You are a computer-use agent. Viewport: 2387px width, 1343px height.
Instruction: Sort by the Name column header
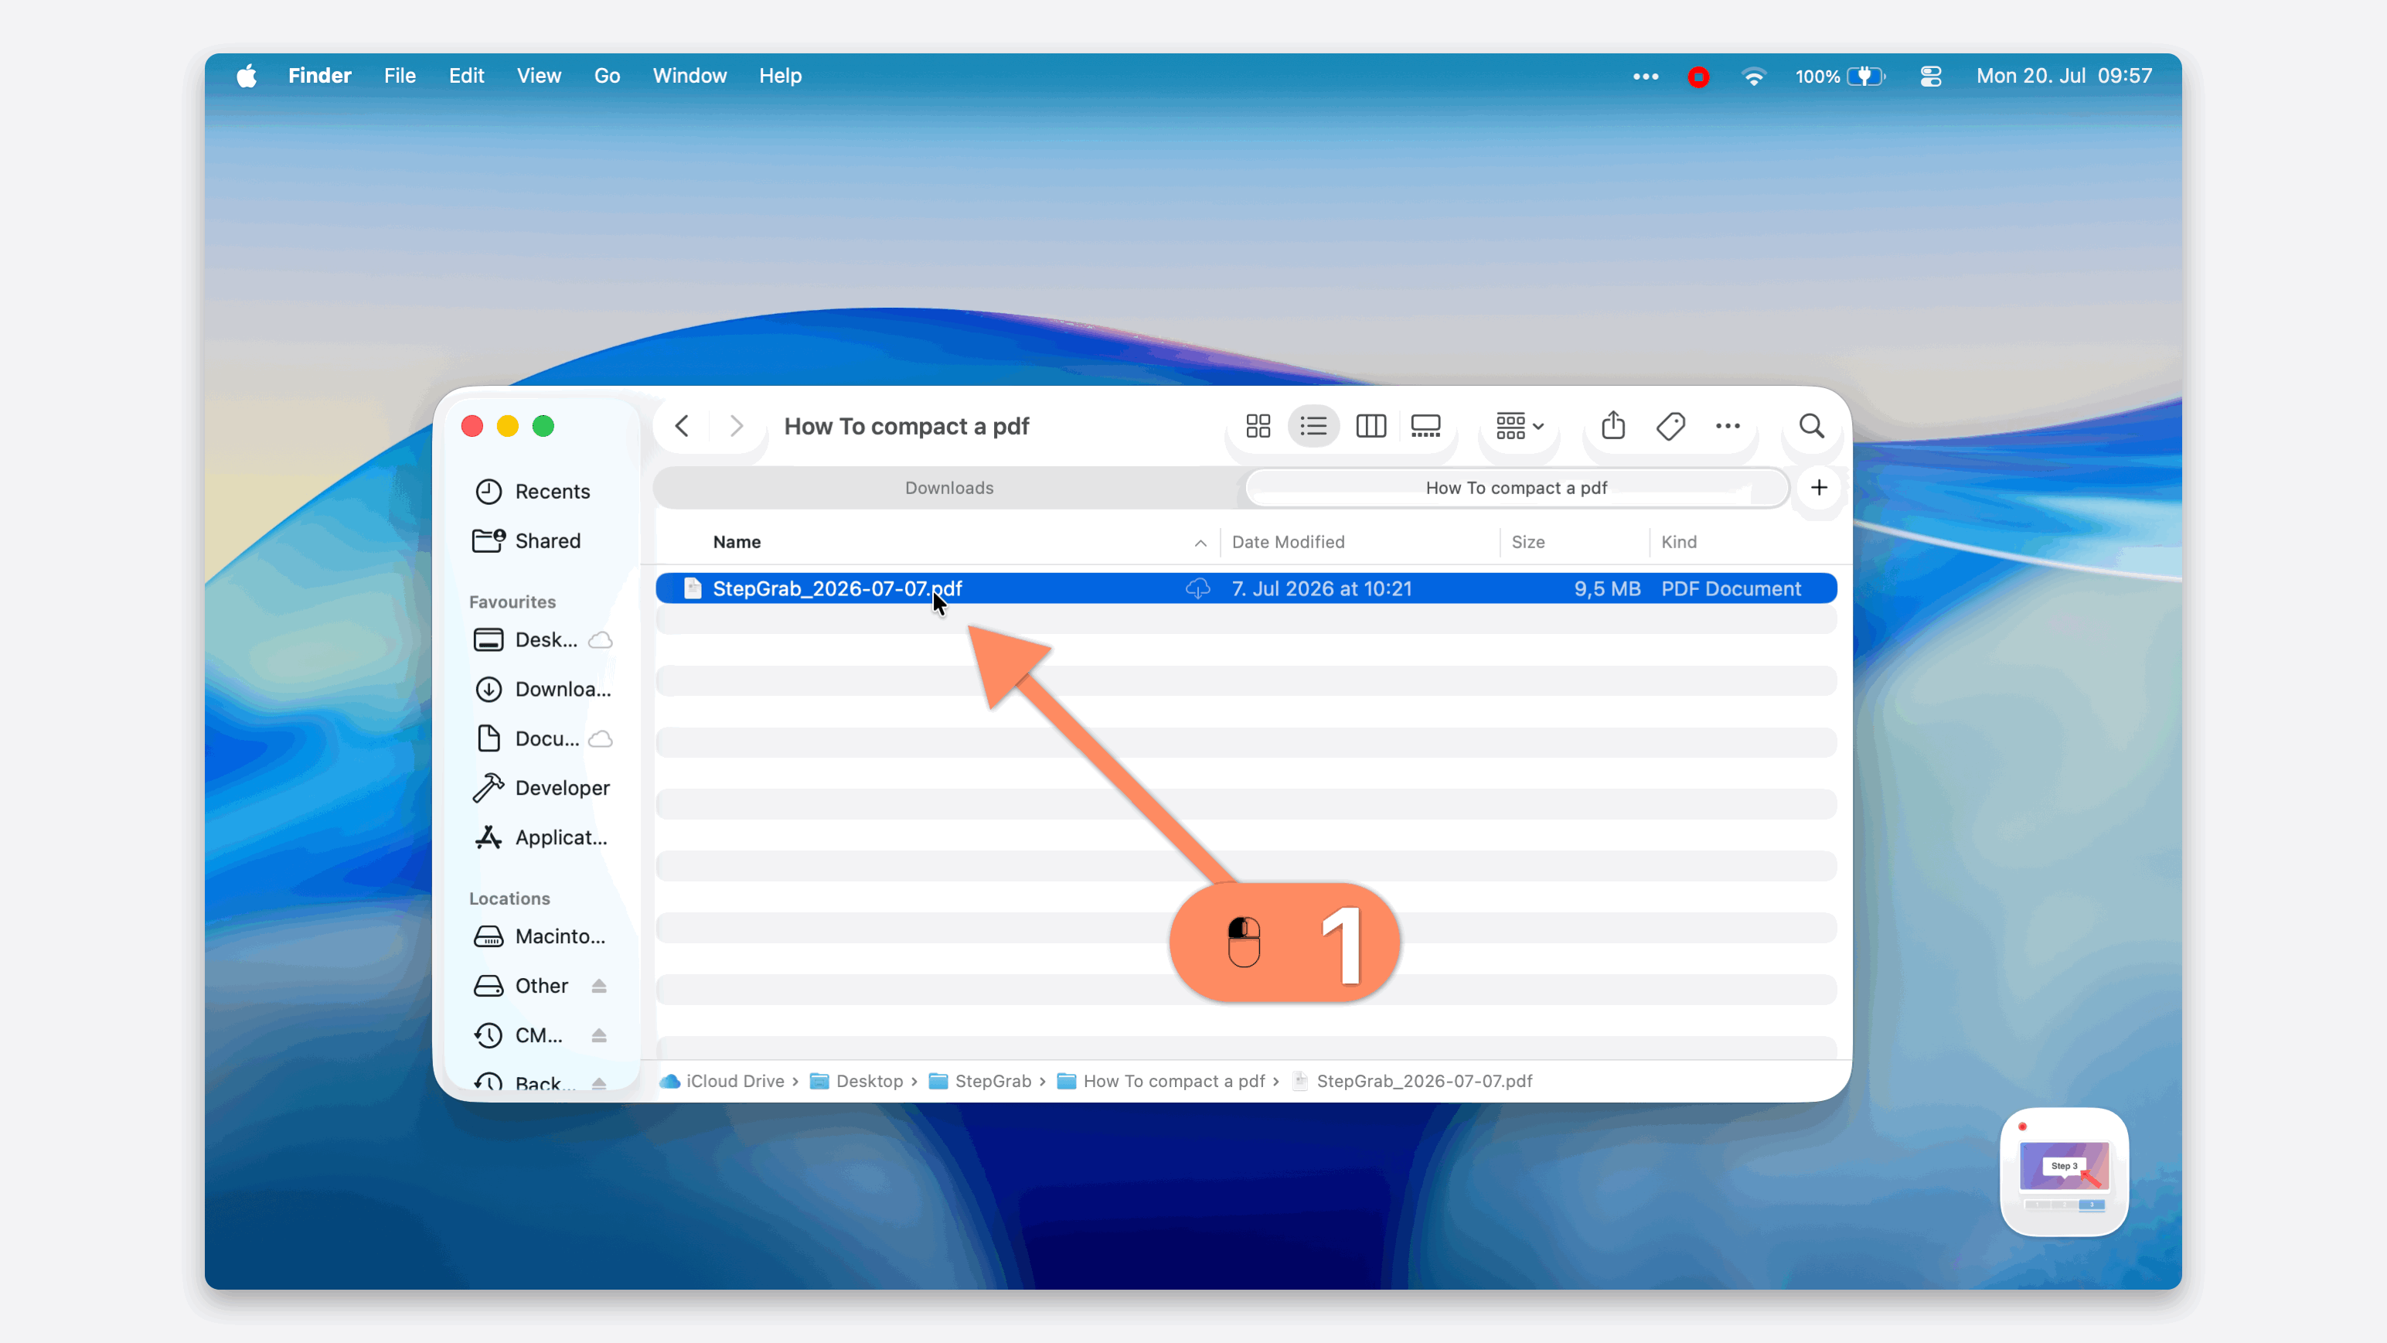737,542
